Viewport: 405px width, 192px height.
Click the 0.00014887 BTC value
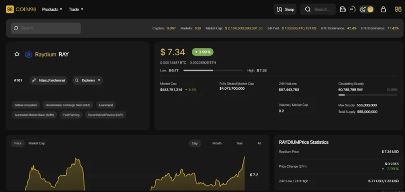pyautogui.click(x=174, y=63)
